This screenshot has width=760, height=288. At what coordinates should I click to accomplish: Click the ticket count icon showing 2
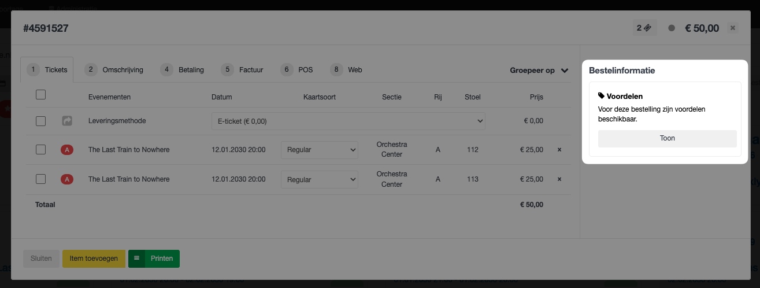pyautogui.click(x=644, y=28)
